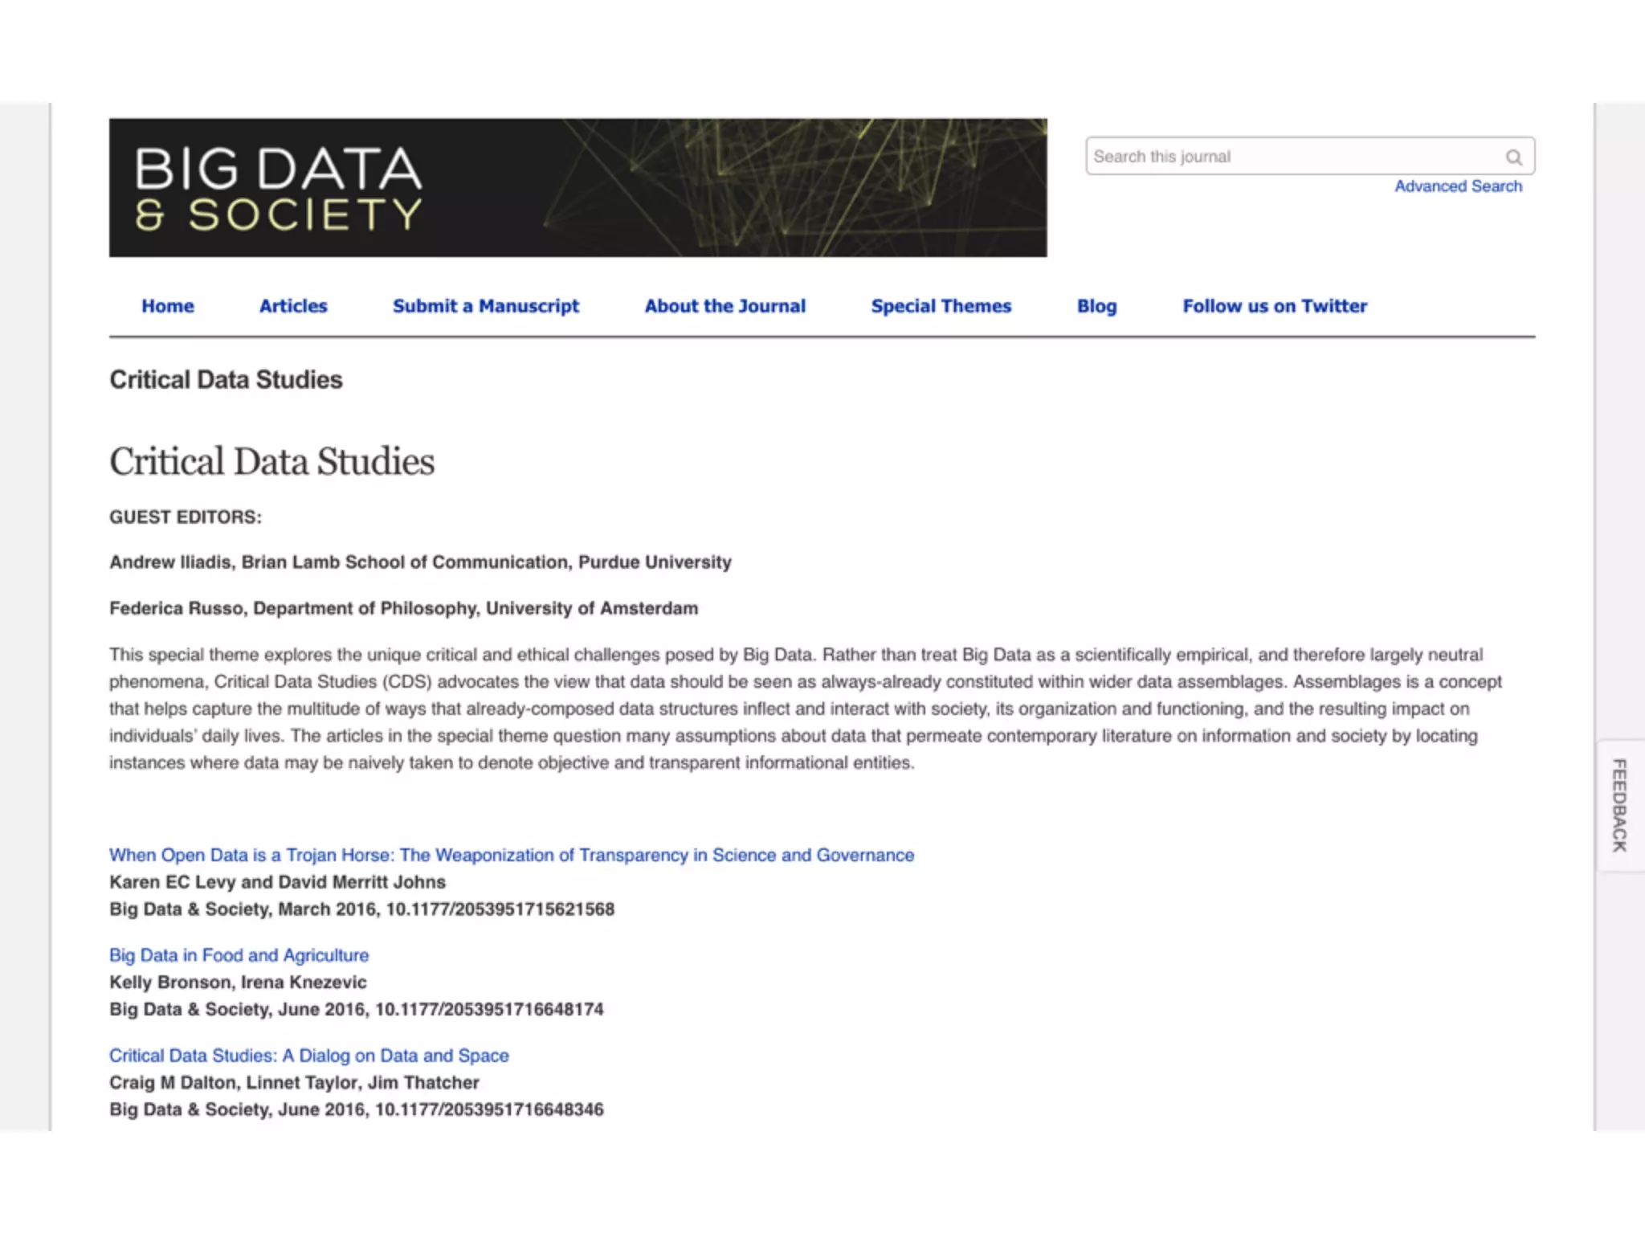Open About the Journal page
1645x1234 pixels.
point(725,306)
